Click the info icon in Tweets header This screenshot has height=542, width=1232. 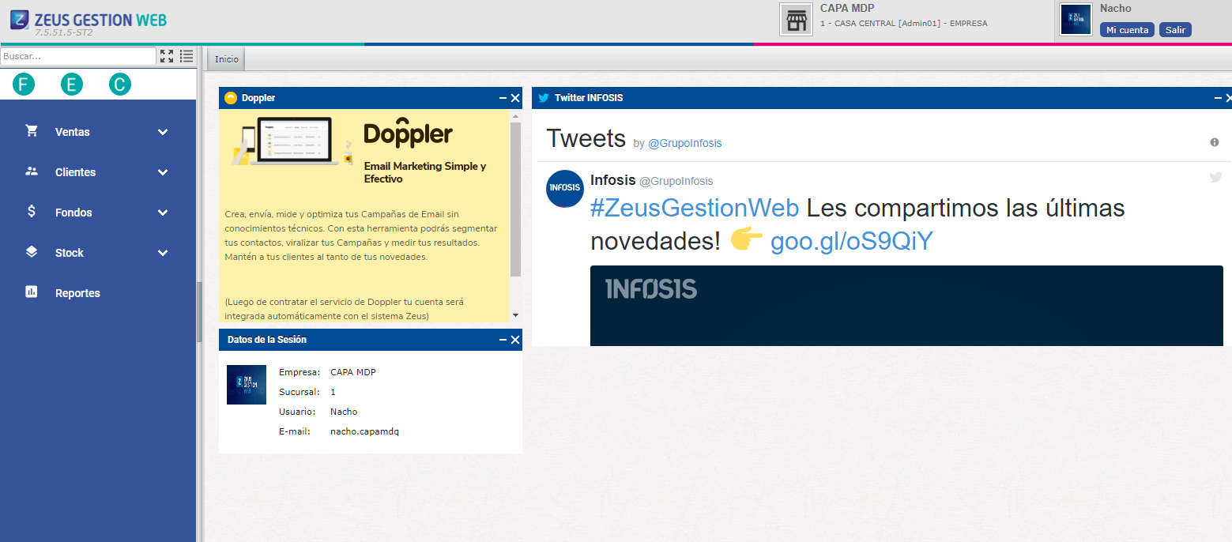(1215, 142)
